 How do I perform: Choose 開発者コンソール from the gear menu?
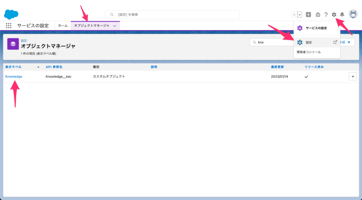[x=309, y=52]
